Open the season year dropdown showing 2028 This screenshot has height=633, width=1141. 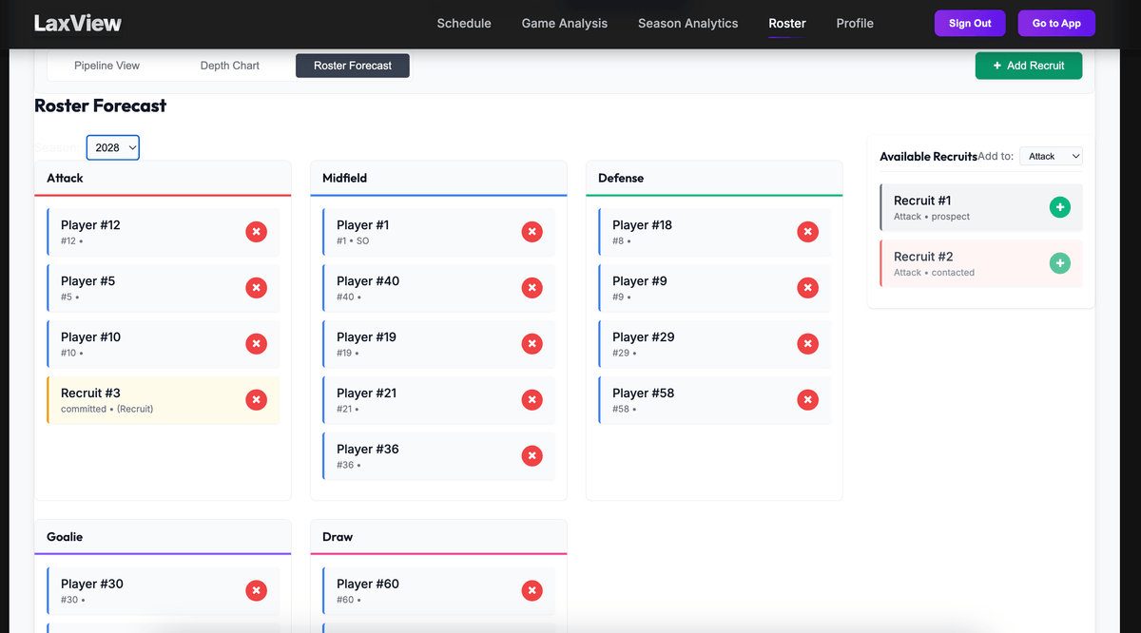112,147
